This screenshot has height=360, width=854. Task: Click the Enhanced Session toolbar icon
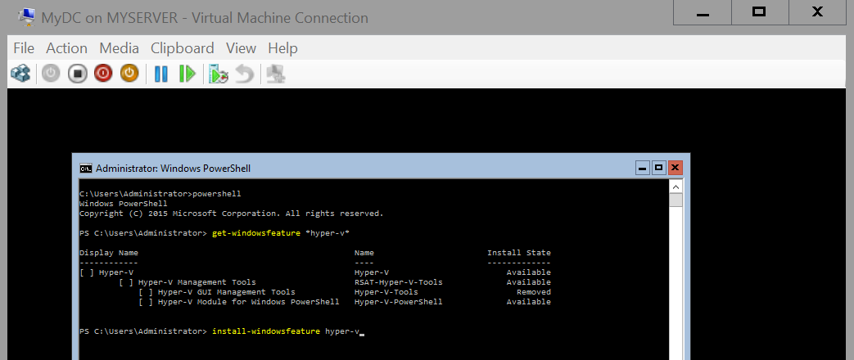click(x=276, y=74)
